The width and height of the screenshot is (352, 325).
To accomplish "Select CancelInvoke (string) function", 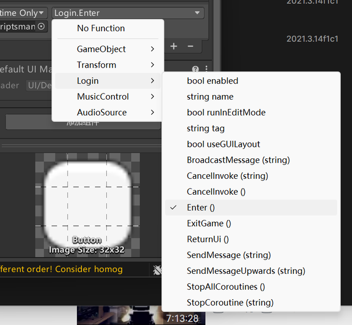I will click(x=251, y=176).
